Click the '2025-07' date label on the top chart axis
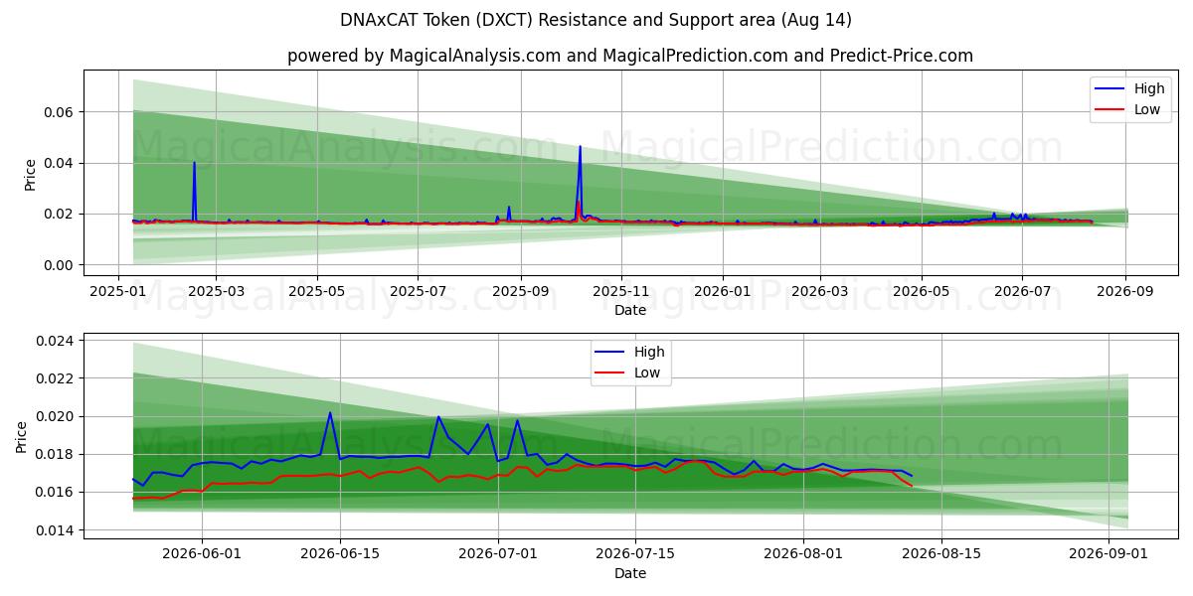This screenshot has height=596, width=1193. pos(418,293)
